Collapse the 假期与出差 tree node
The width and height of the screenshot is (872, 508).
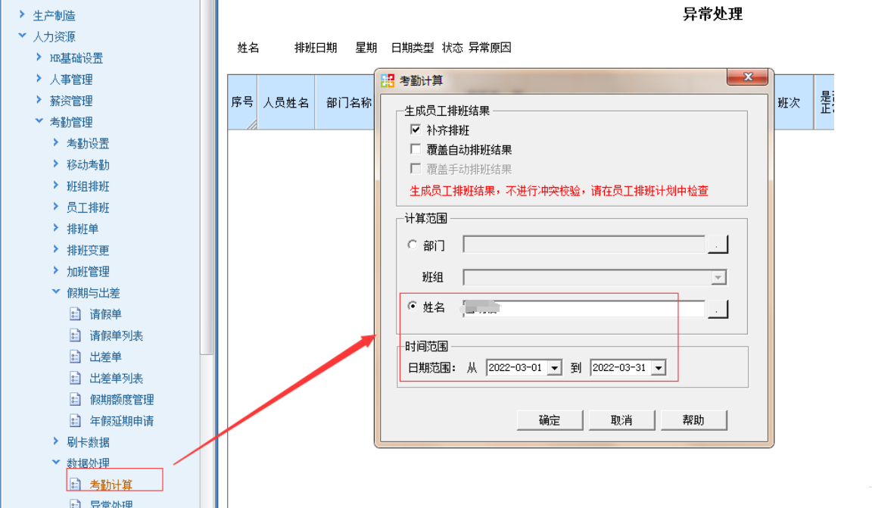[56, 292]
